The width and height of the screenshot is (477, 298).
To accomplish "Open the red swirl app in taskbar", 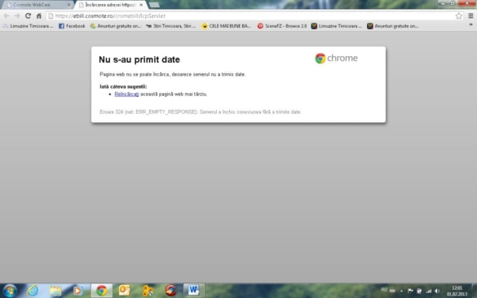I will tap(170, 291).
